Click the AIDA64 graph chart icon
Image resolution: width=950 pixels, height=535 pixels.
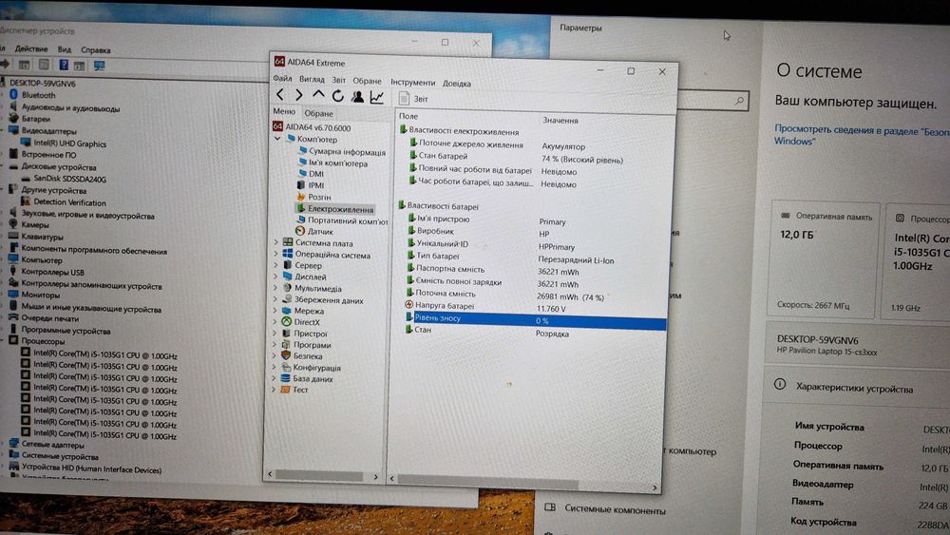tap(377, 97)
